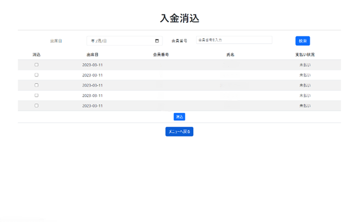Select the 2023-03-11 date in fourth row
This screenshot has height=222, width=356.
(x=92, y=96)
